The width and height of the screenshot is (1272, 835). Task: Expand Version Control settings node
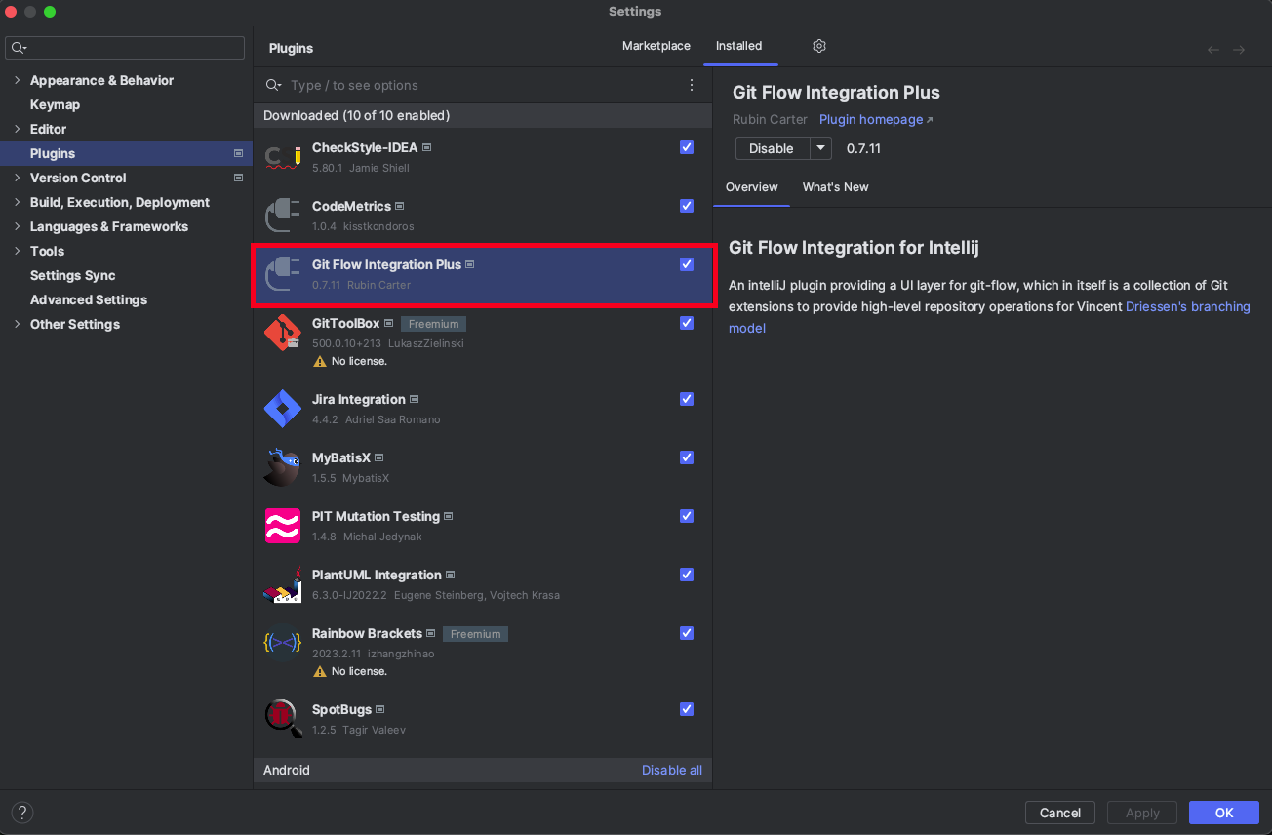click(x=17, y=178)
